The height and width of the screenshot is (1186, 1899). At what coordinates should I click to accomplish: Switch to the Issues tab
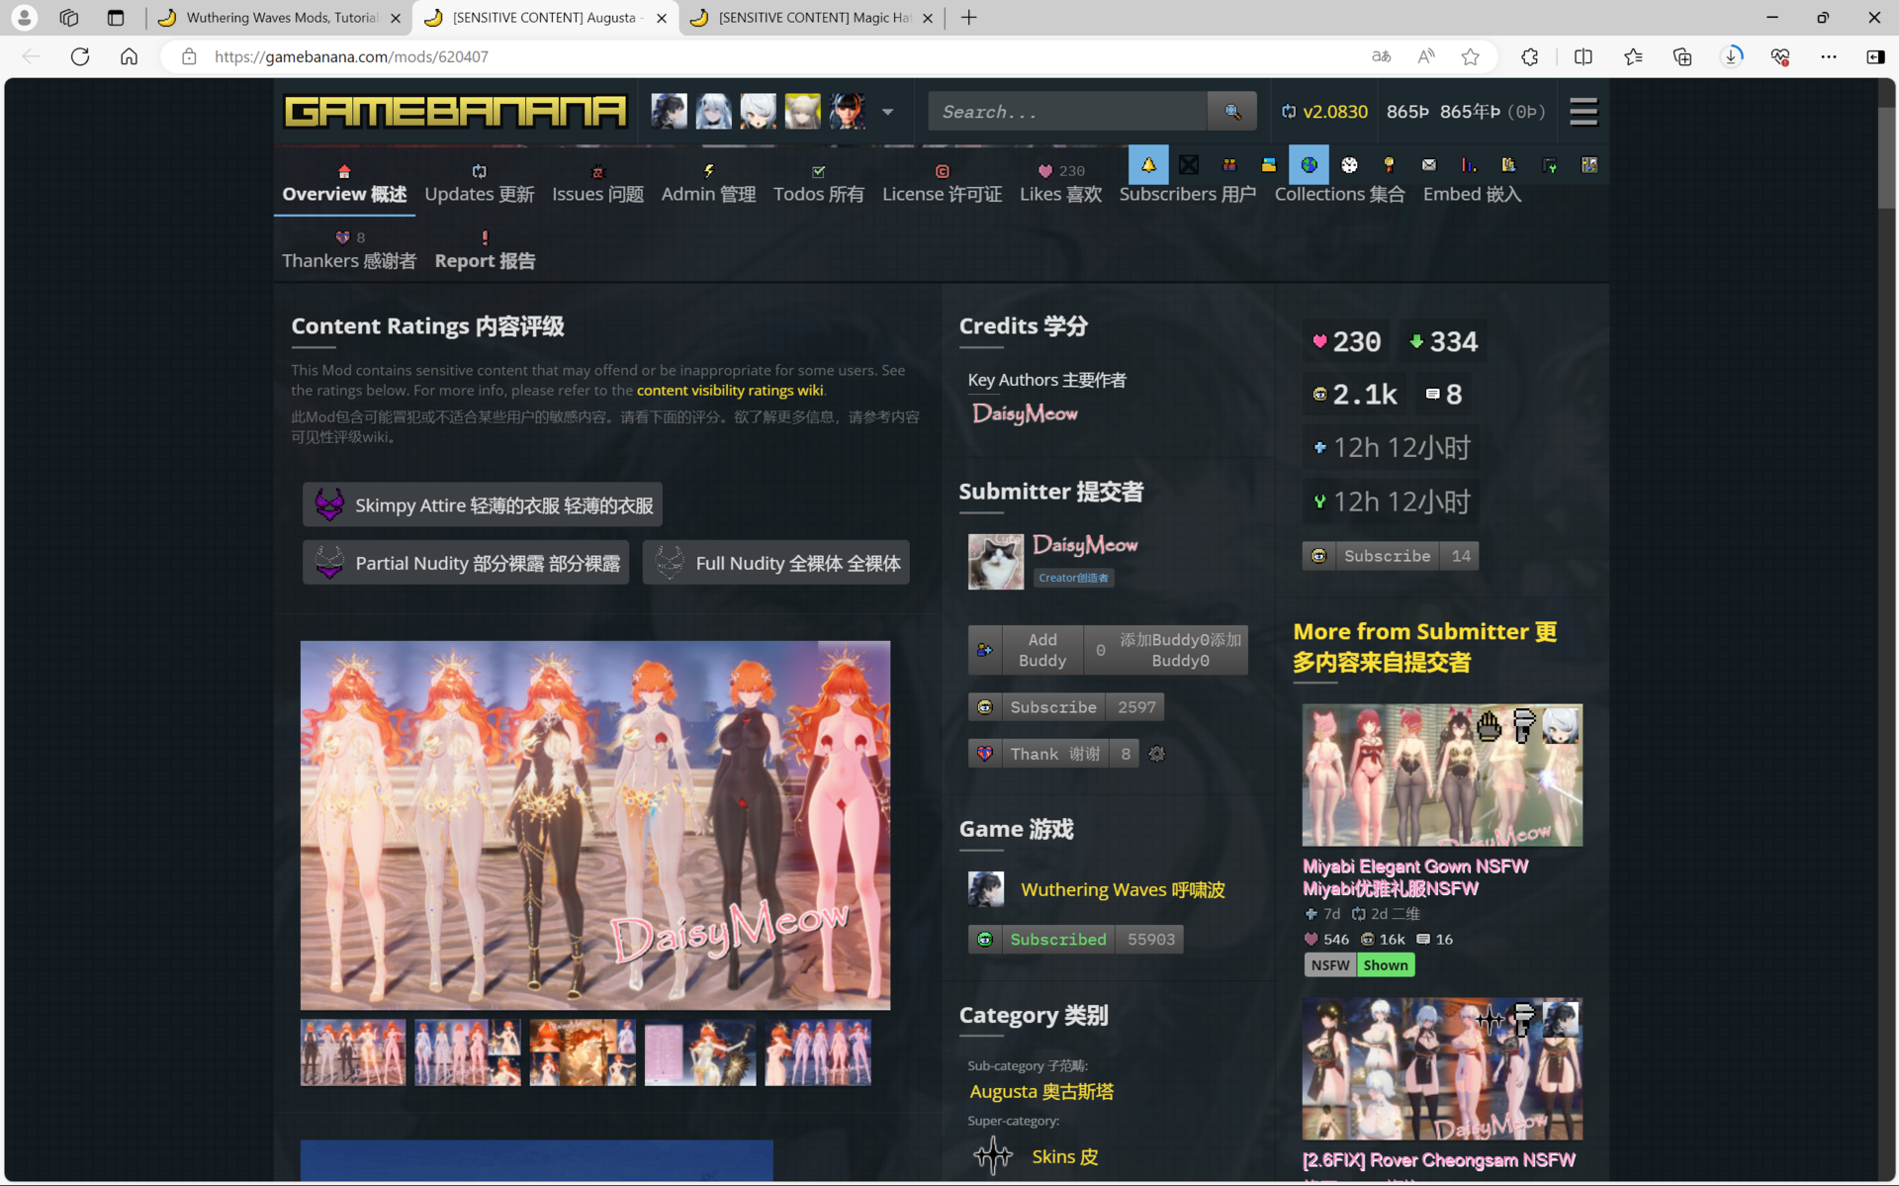pyautogui.click(x=597, y=184)
